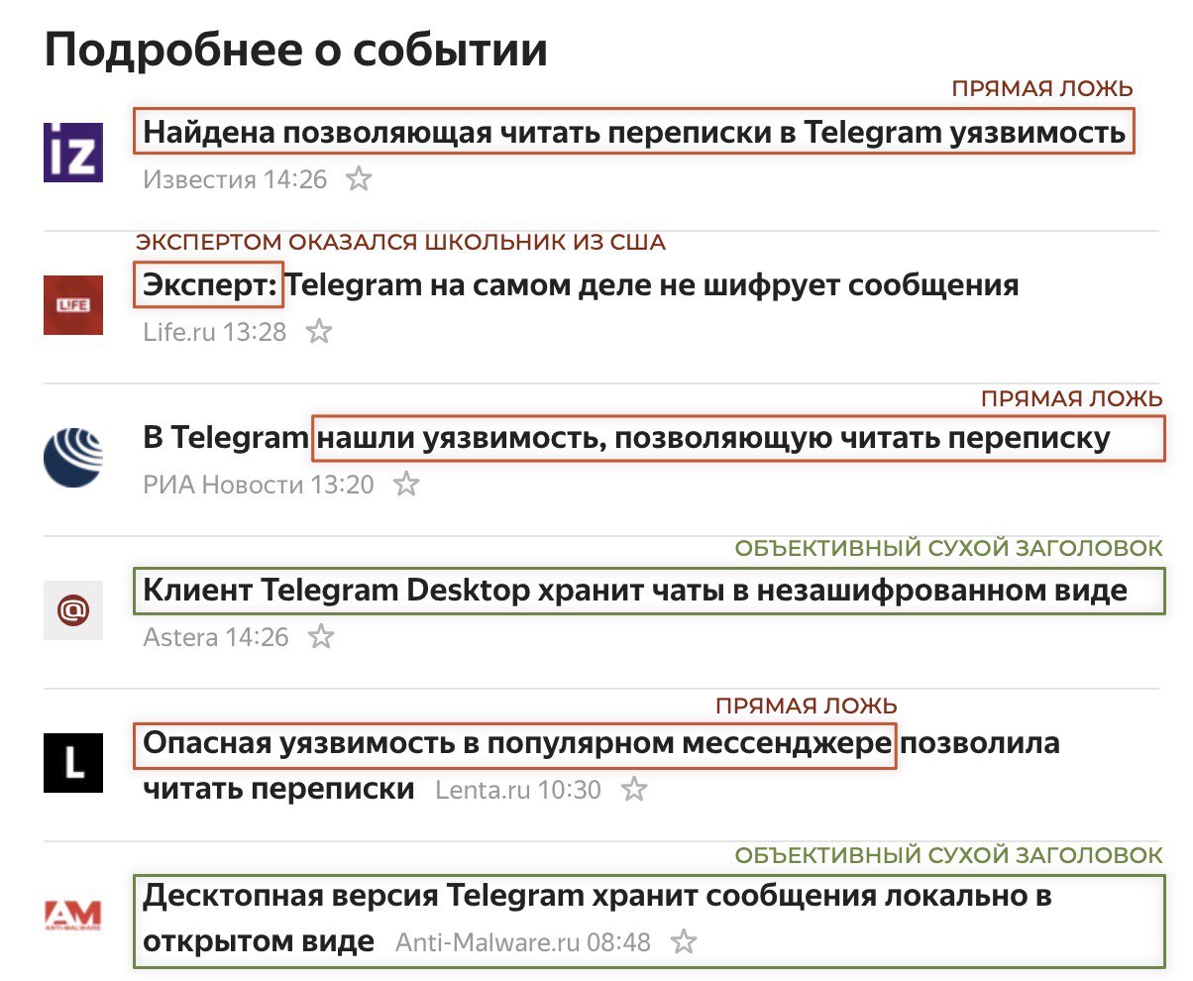Image resolution: width=1193 pixels, height=981 pixels.
Task: Star the Lenta.ru 10:30 article
Action: coord(633,790)
